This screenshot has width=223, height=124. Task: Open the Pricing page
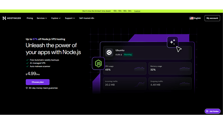point(30,18)
